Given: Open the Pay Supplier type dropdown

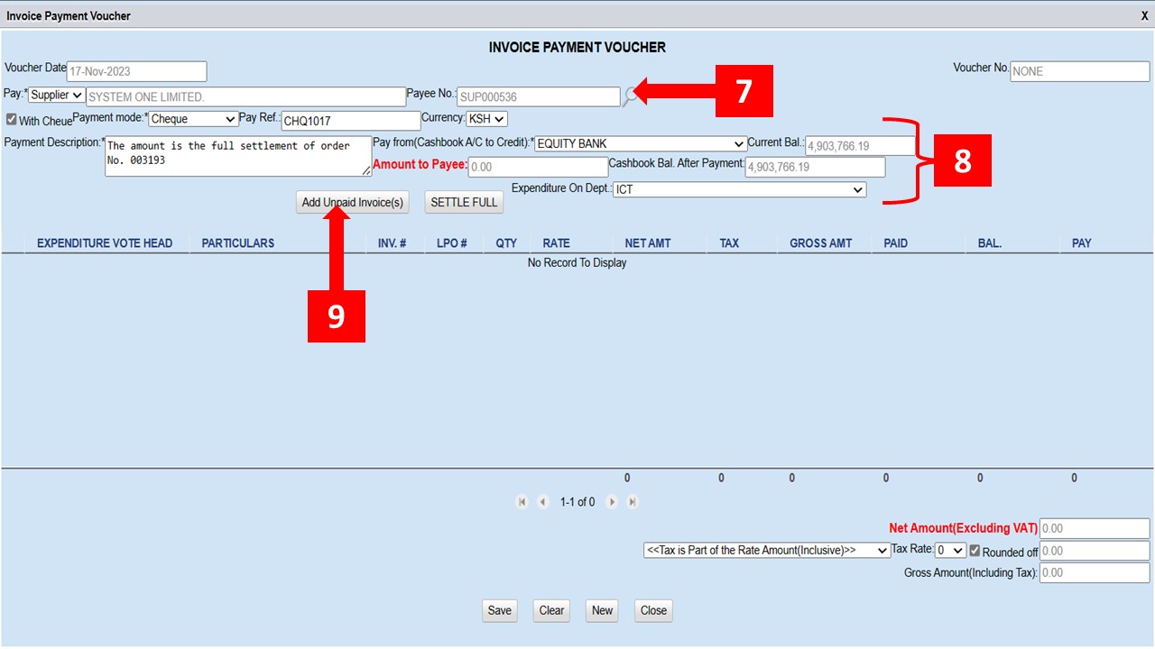Looking at the screenshot, I should (57, 96).
